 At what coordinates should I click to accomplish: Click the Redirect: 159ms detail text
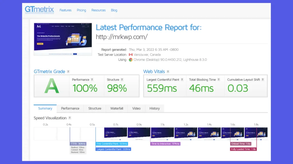[78, 147]
